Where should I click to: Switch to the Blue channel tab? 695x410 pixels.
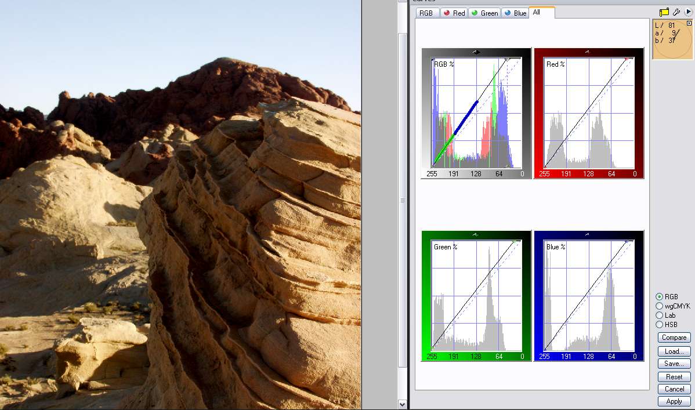[515, 13]
